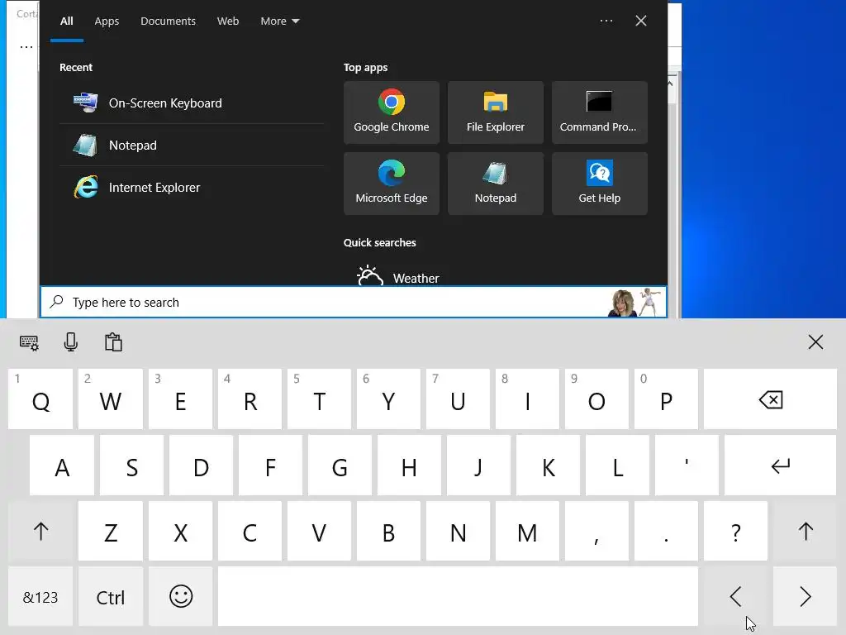Click the Weather quick search
Screen dimensions: 846x635
[x=398, y=276]
